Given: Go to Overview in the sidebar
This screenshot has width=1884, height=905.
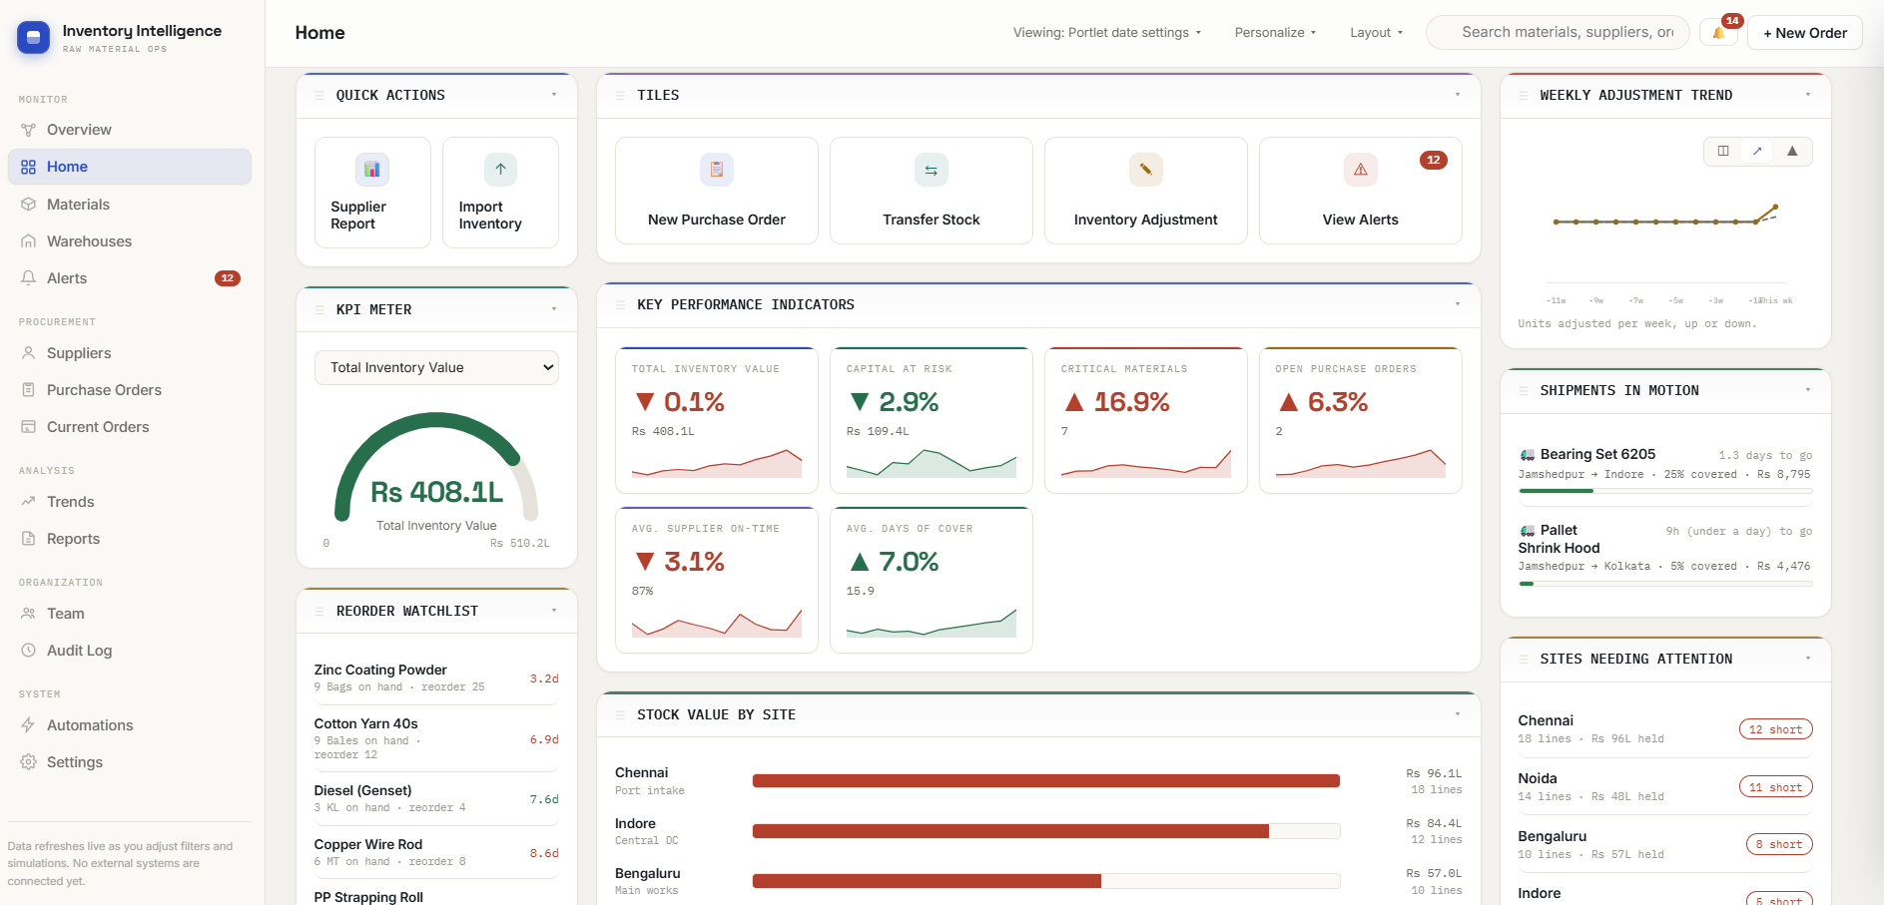Looking at the screenshot, I should pyautogui.click(x=130, y=130).
